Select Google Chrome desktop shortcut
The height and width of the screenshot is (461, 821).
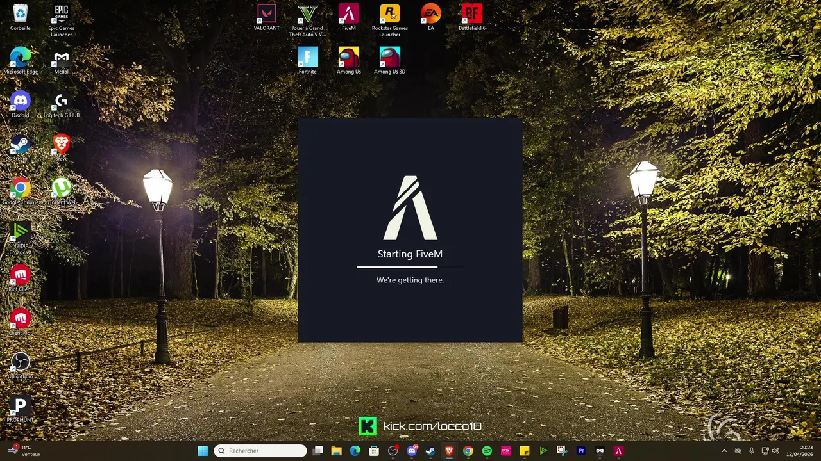21,191
